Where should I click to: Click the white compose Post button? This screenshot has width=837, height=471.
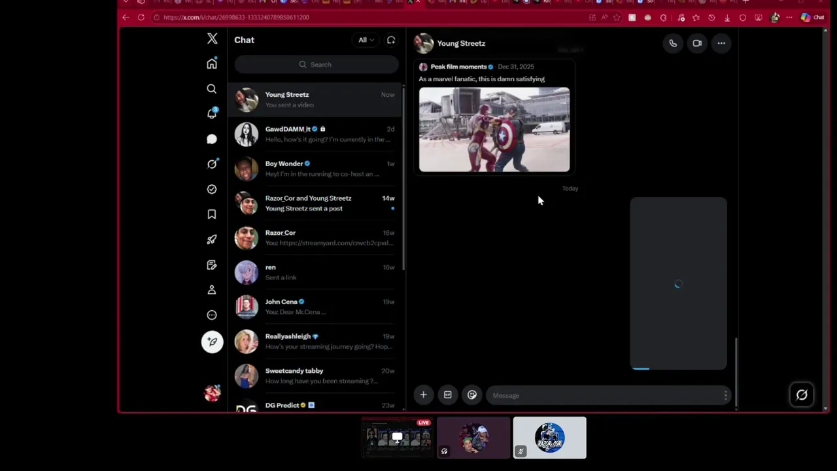tap(212, 341)
